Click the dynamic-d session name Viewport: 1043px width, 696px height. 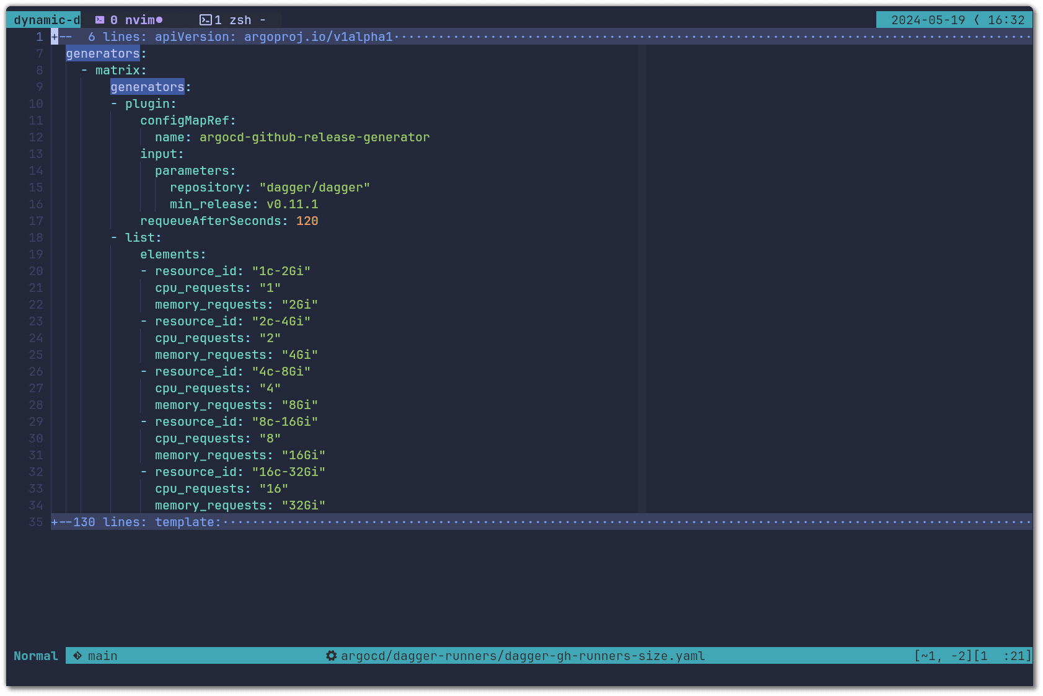tap(46, 20)
